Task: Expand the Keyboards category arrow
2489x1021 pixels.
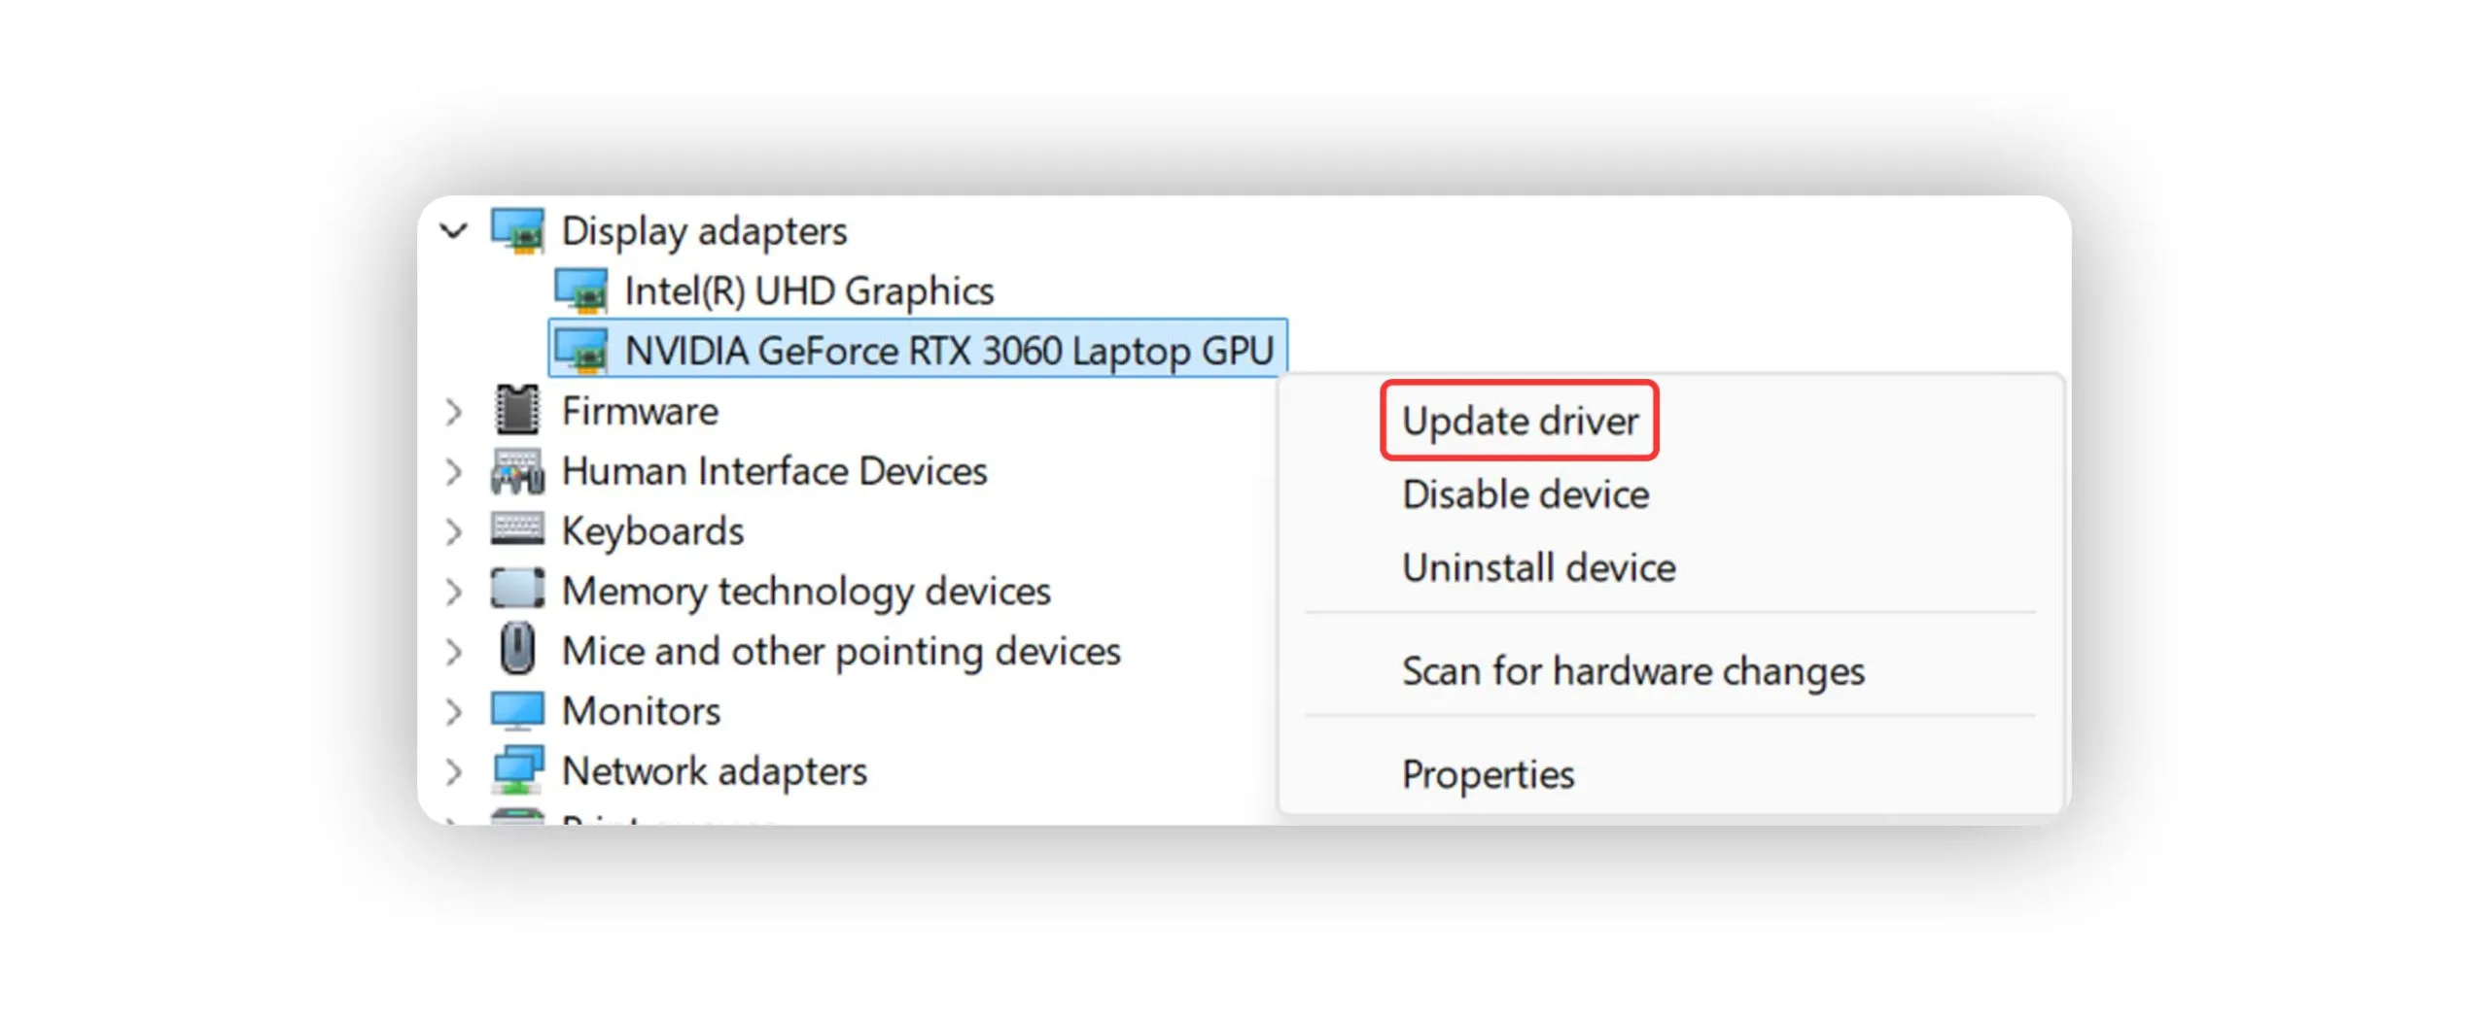Action: click(453, 531)
